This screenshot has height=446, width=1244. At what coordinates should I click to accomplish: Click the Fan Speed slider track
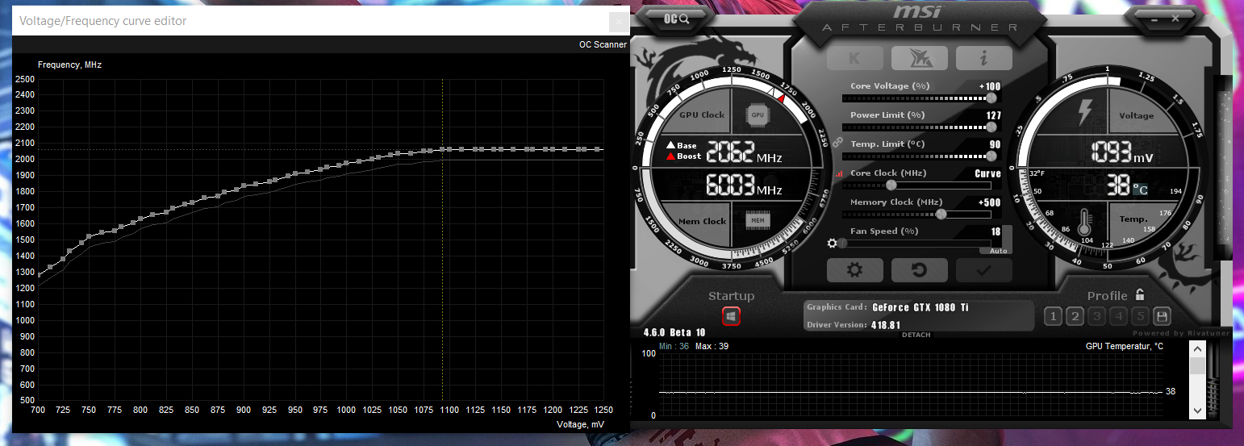click(915, 243)
